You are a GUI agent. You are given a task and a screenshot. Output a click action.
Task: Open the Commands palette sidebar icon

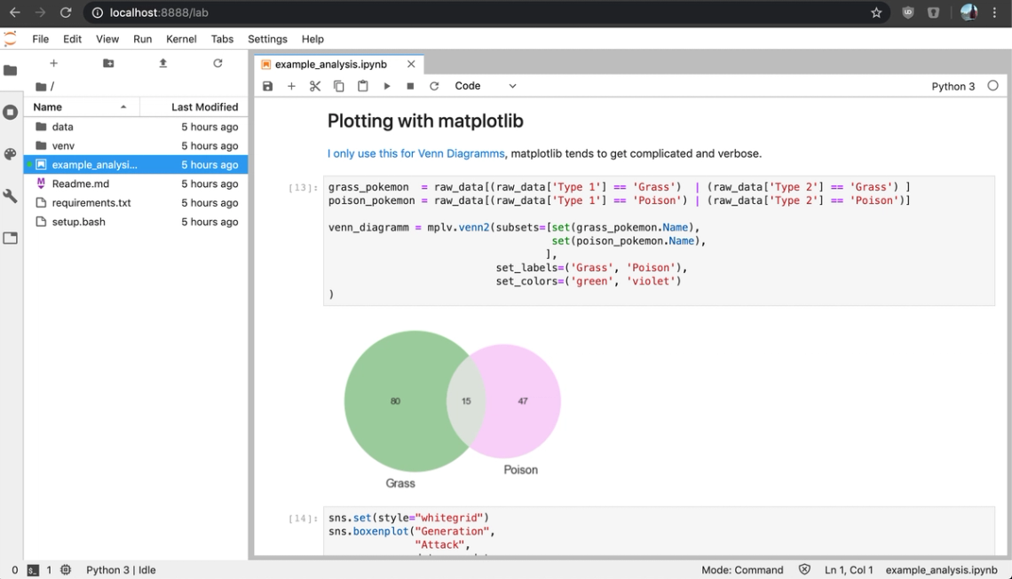click(x=11, y=154)
